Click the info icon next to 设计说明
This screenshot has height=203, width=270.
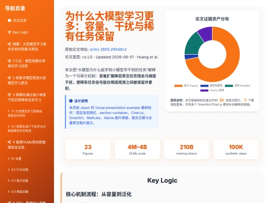pos(71,101)
